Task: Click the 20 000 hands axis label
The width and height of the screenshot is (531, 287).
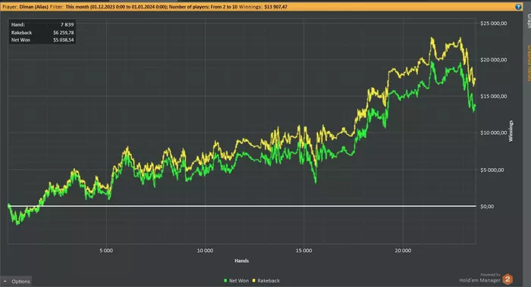Action: (403, 251)
